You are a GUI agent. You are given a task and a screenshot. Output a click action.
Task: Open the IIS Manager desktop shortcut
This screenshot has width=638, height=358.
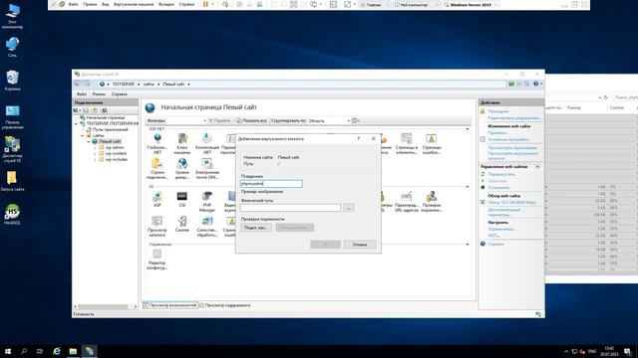pos(12,149)
